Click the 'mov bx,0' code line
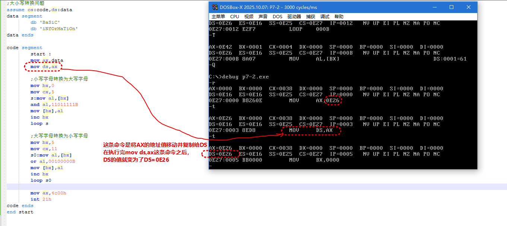Viewport: 507px width, 226px height. tap(42, 85)
